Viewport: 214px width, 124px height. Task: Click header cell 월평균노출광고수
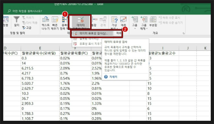point(163,53)
